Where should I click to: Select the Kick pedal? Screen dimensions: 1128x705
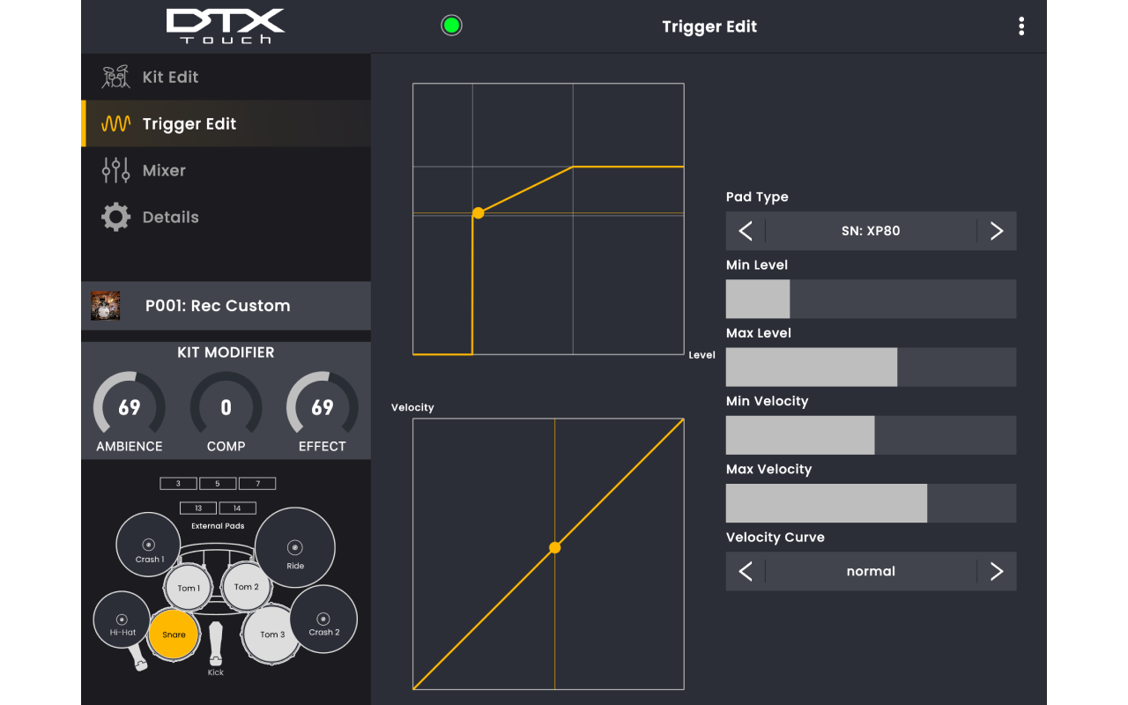(x=216, y=644)
